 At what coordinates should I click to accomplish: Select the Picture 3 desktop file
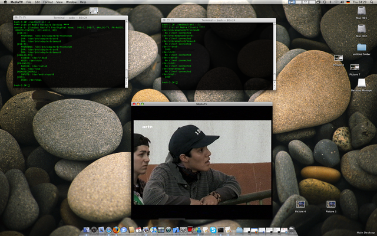pyautogui.click(x=331, y=204)
